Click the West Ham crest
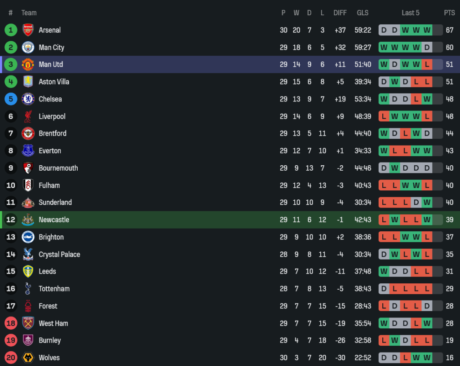Screen dimensions: 460x366 (x=28, y=323)
